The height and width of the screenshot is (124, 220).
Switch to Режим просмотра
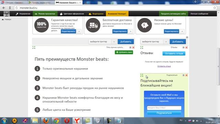click(x=45, y=14)
